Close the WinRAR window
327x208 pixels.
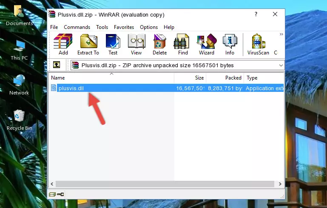click(x=275, y=14)
